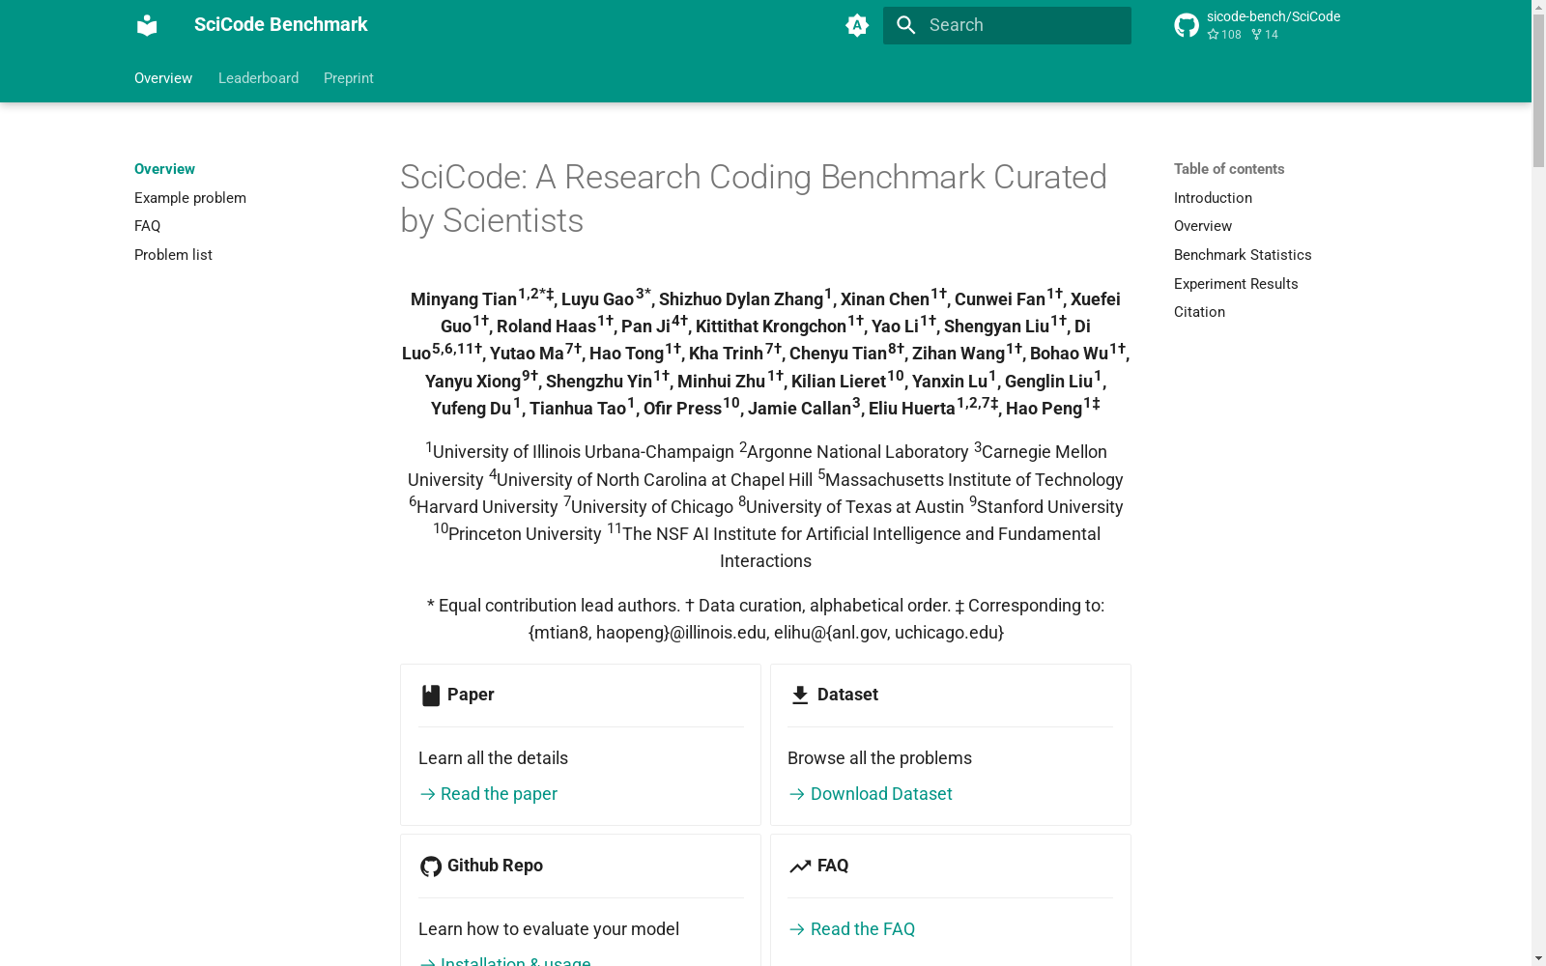This screenshot has height=966, width=1546.
Task: Open the GitHub icon for sicode-bench/SciCode
Action: pos(1187,25)
